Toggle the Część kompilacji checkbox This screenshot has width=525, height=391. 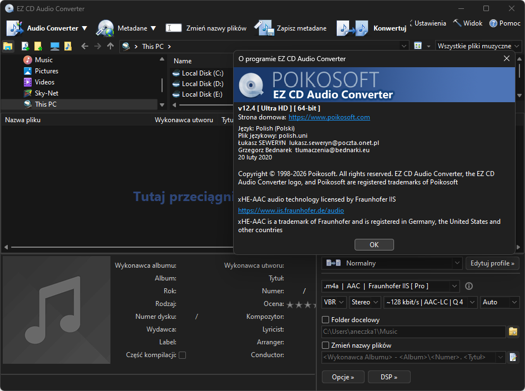182,355
